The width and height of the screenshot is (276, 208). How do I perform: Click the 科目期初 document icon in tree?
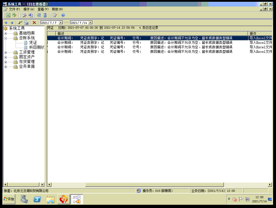(26, 47)
